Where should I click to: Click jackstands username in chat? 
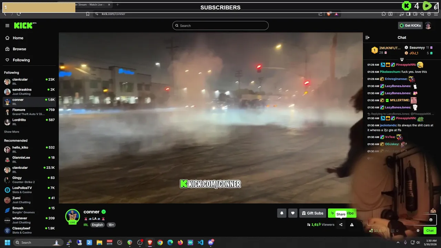pyautogui.click(x=388, y=125)
